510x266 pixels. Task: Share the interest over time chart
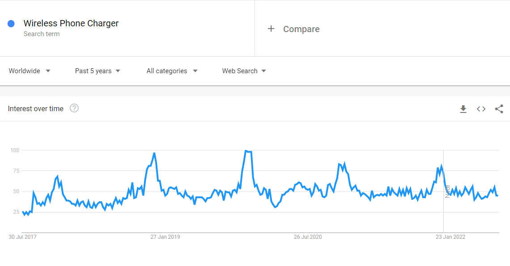(499, 109)
